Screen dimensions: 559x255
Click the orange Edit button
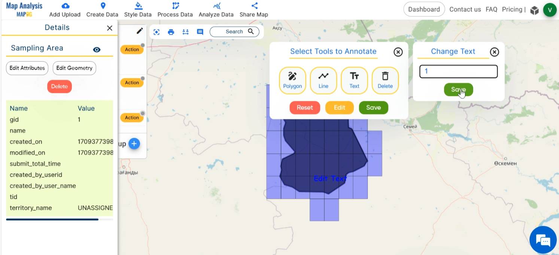(x=339, y=108)
